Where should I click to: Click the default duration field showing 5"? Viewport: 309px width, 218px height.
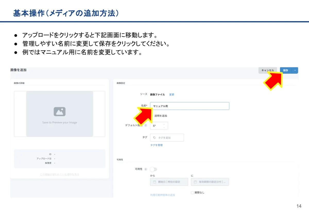pyautogui.click(x=159, y=126)
